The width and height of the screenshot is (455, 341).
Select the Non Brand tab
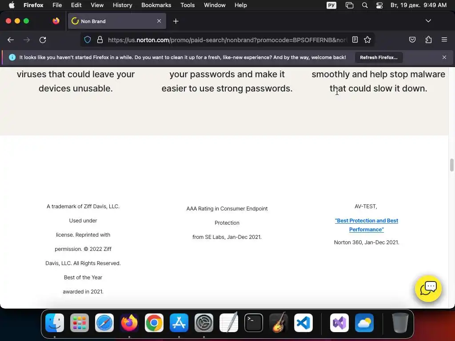(x=117, y=21)
